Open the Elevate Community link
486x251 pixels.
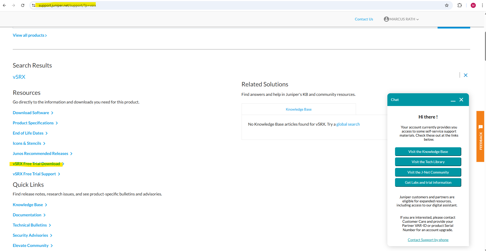[x=33, y=246]
